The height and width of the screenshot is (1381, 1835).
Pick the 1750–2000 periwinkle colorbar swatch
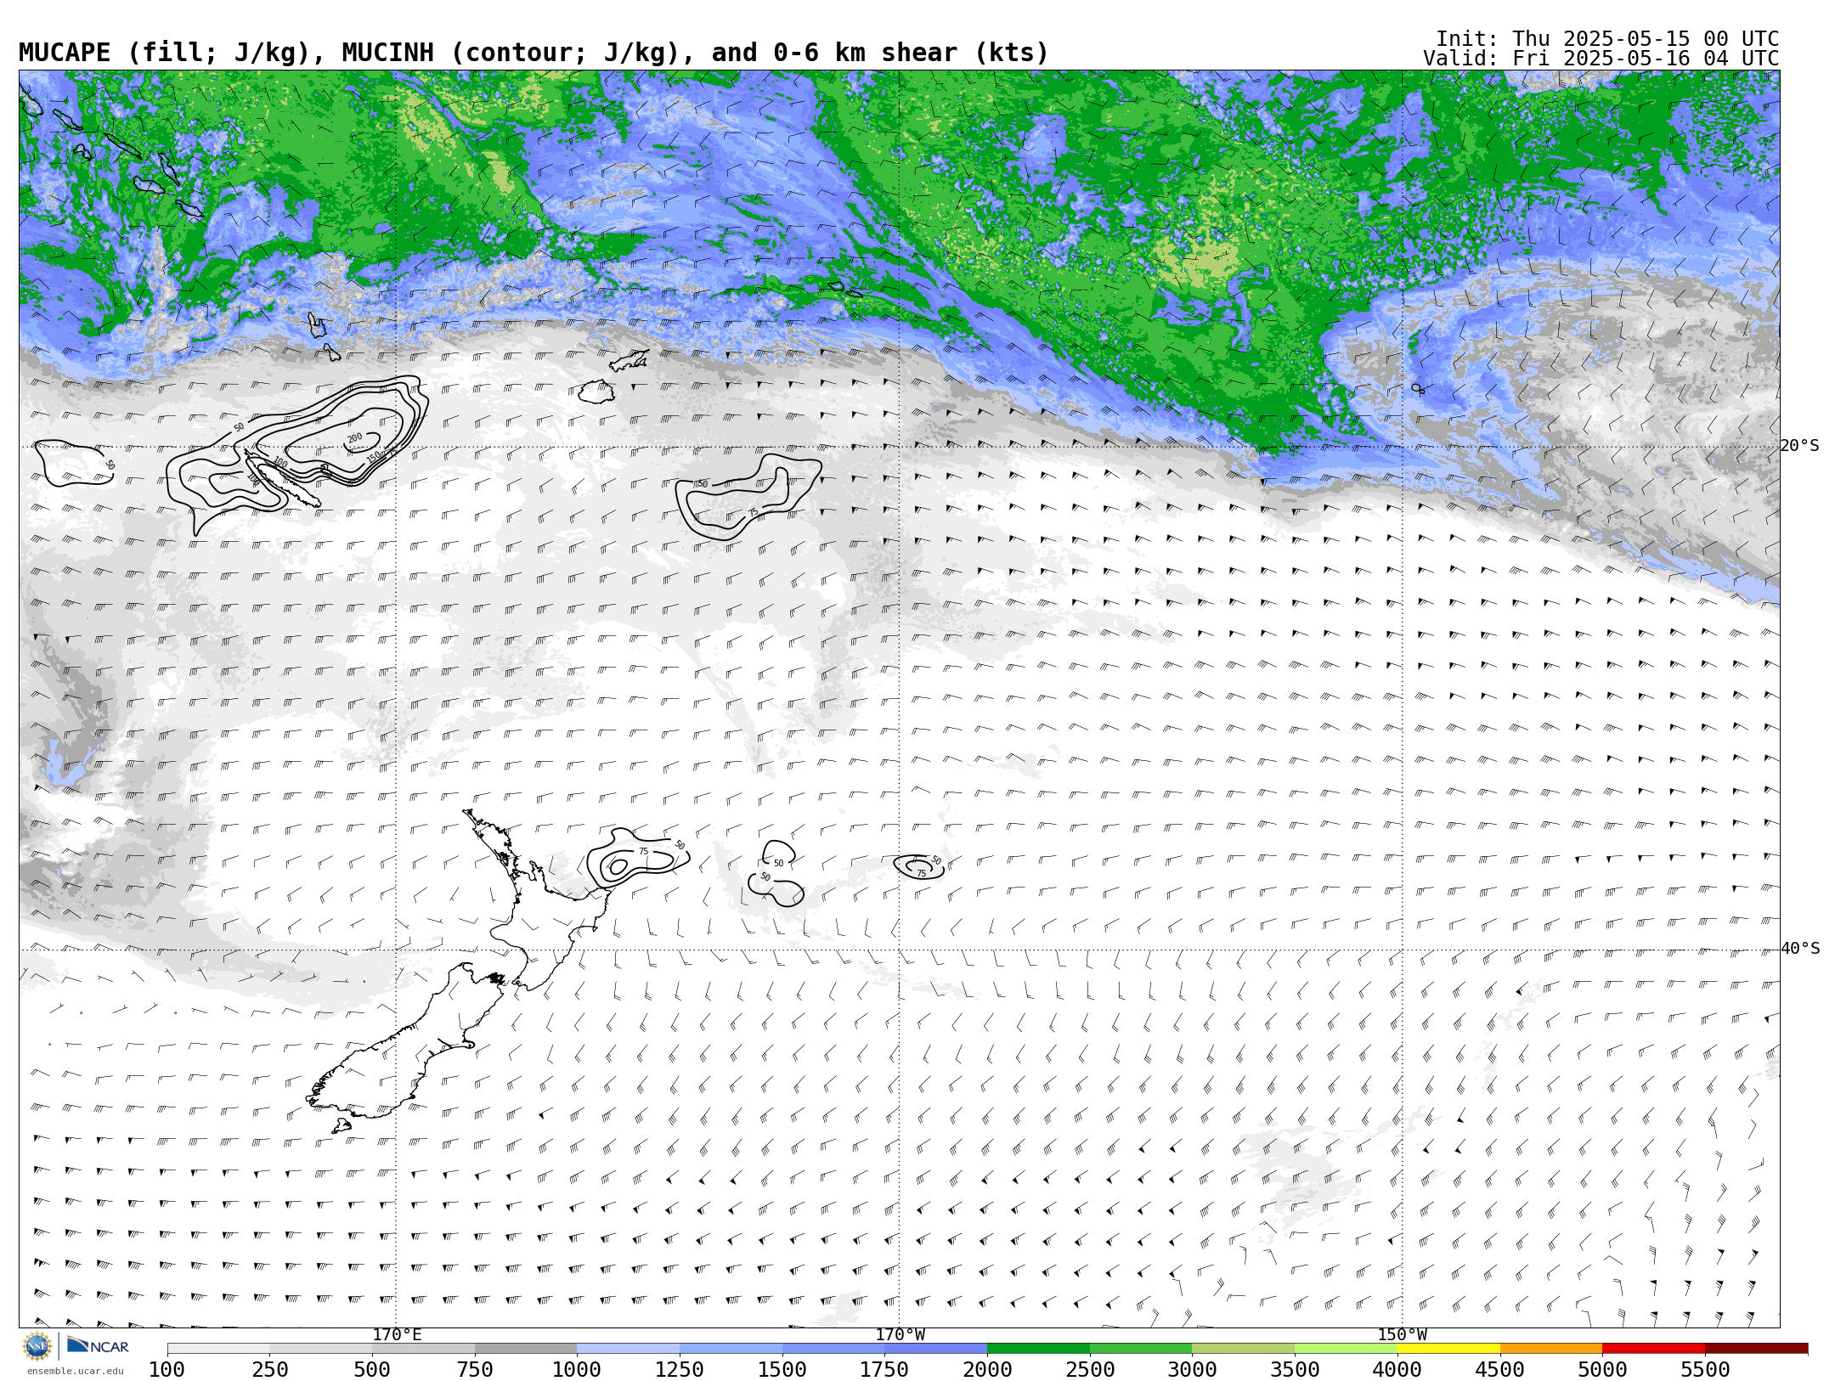pos(936,1349)
